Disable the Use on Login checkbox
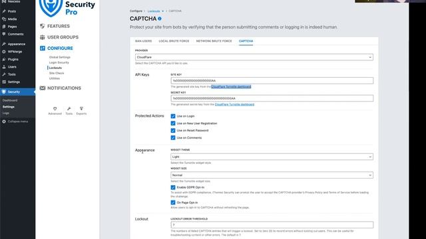426x239 pixels. click(x=173, y=116)
